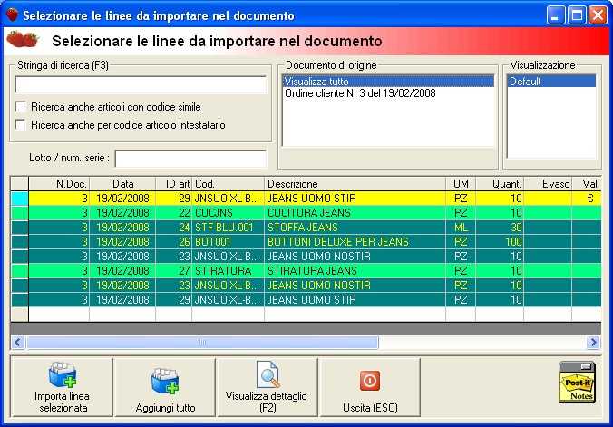613x427 pixels.
Task: Focus the Stringa di ricerca input field
Action: pos(141,85)
